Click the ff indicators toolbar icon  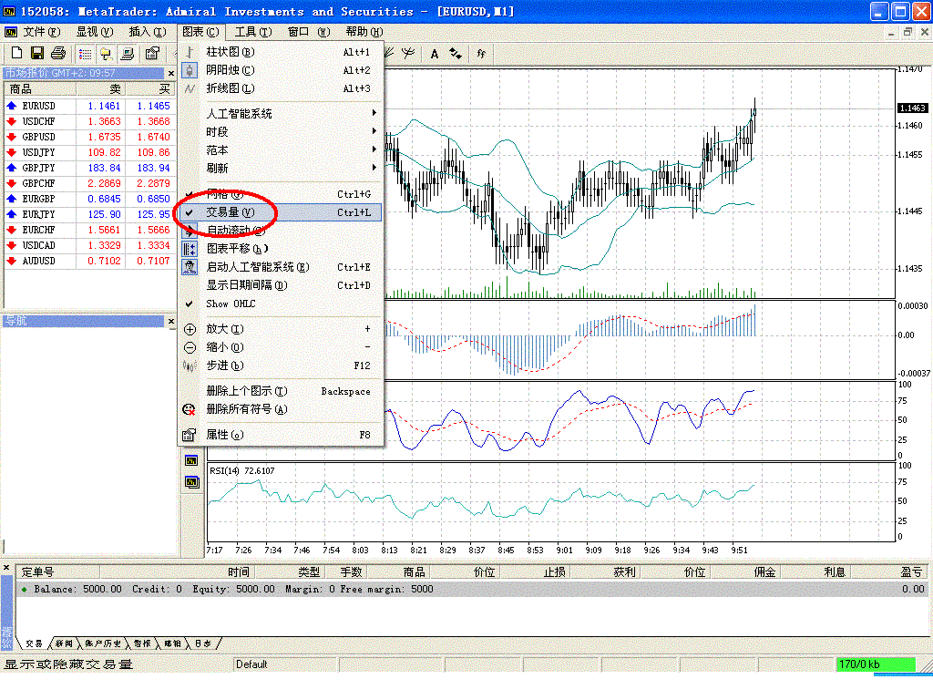coord(481,54)
